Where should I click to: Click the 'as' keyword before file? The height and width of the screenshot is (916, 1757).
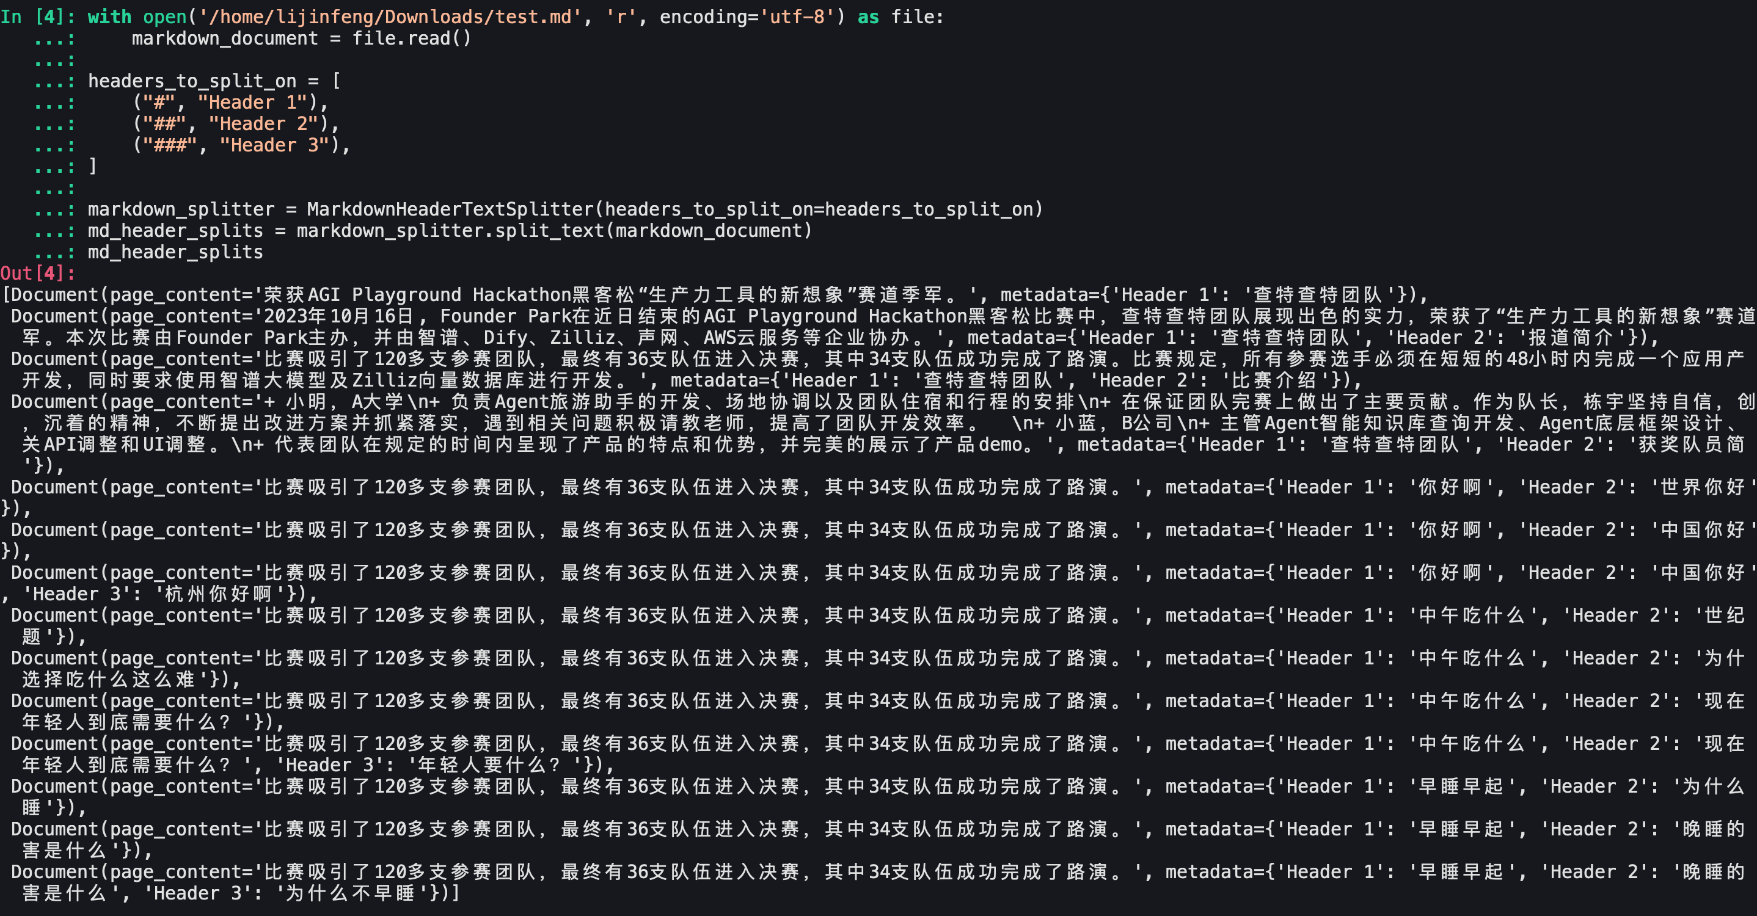point(868,16)
